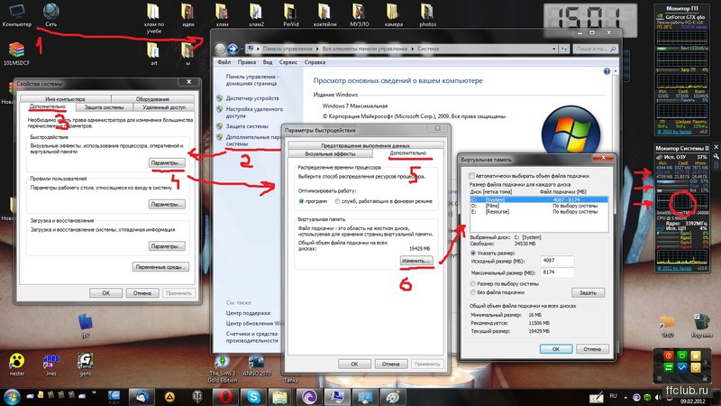
Task: Open the BitTorrent taskbar icon
Action: pyautogui.click(x=308, y=397)
